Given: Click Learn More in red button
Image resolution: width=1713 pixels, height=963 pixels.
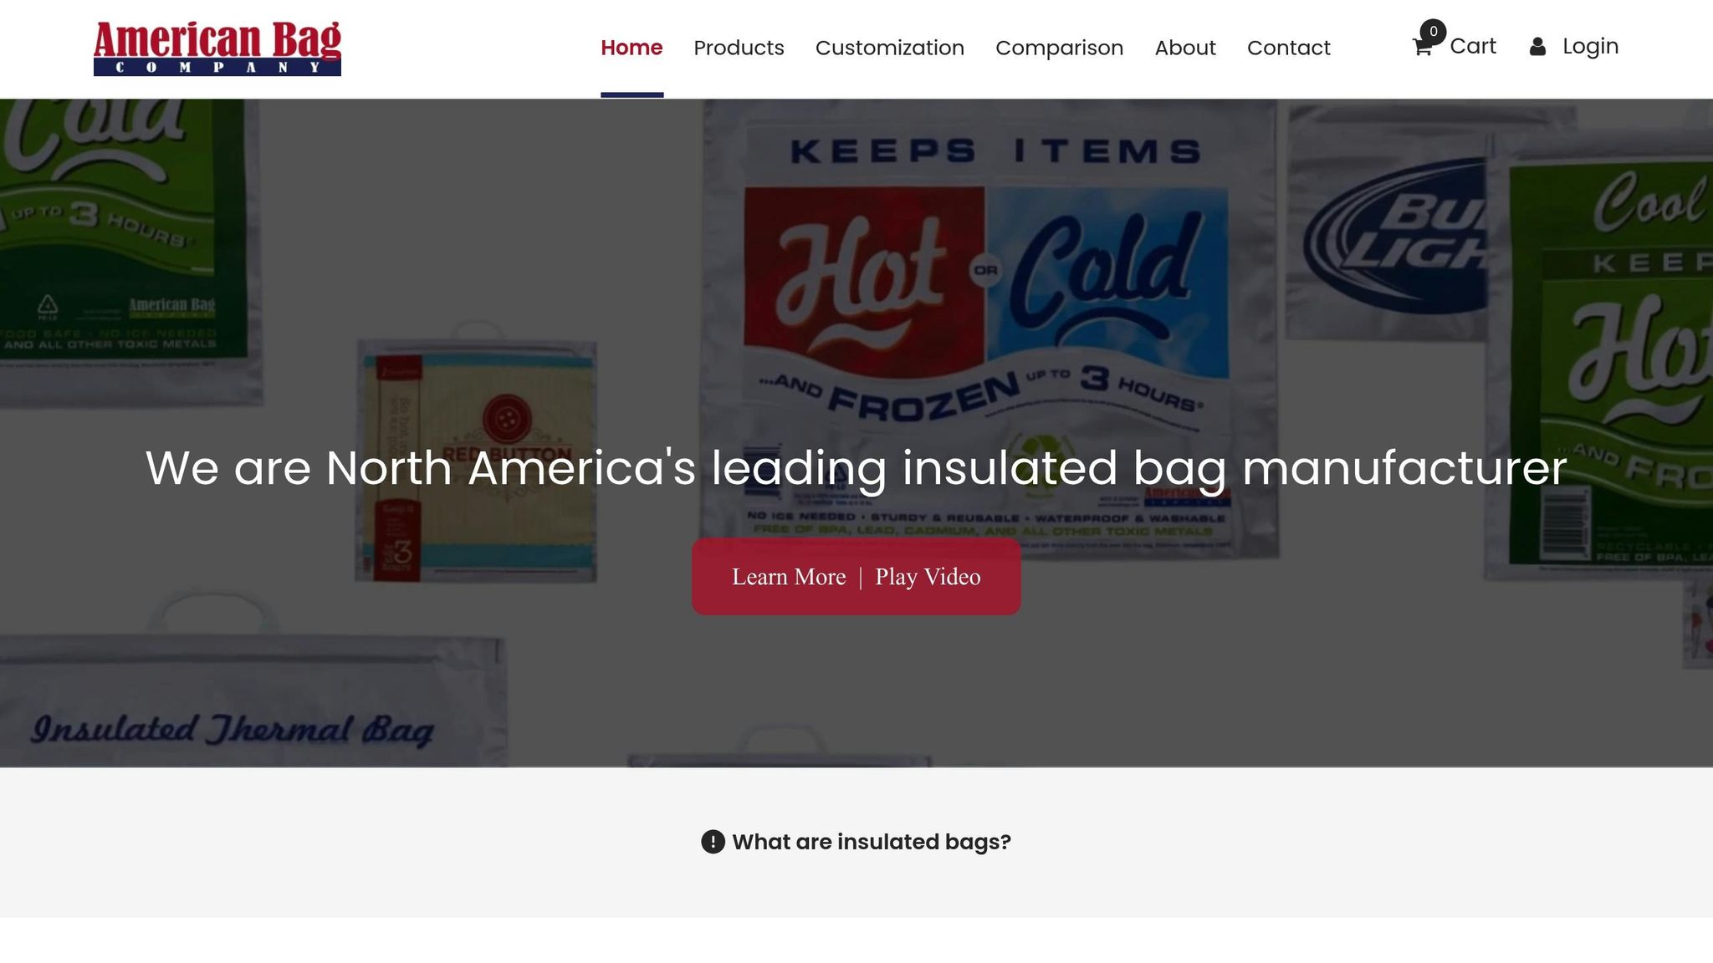Looking at the screenshot, I should click(789, 577).
